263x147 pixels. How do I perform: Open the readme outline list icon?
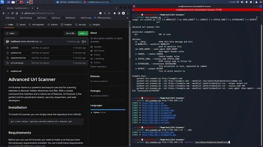7,71
